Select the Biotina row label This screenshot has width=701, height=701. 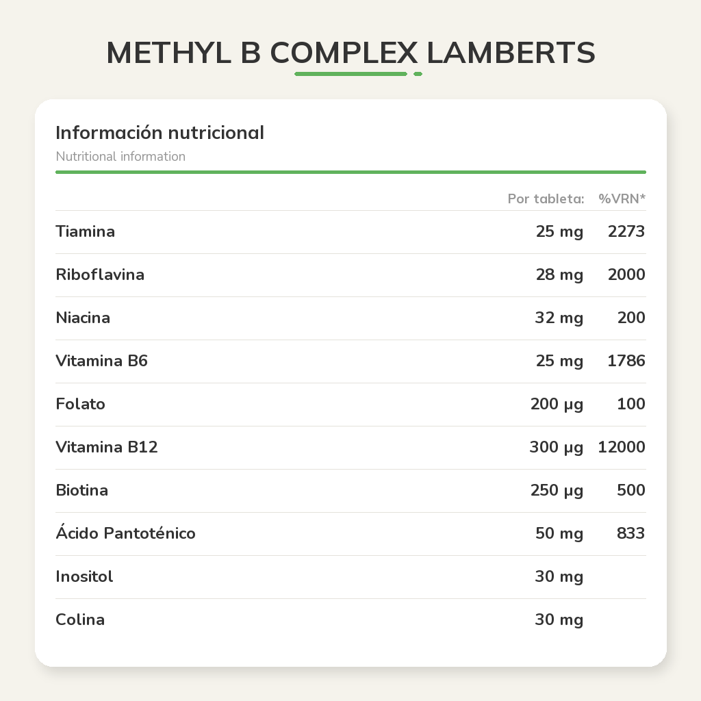82,490
